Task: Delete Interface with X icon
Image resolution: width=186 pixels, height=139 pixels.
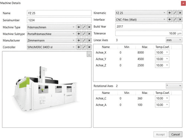Action: (x=180, y=19)
